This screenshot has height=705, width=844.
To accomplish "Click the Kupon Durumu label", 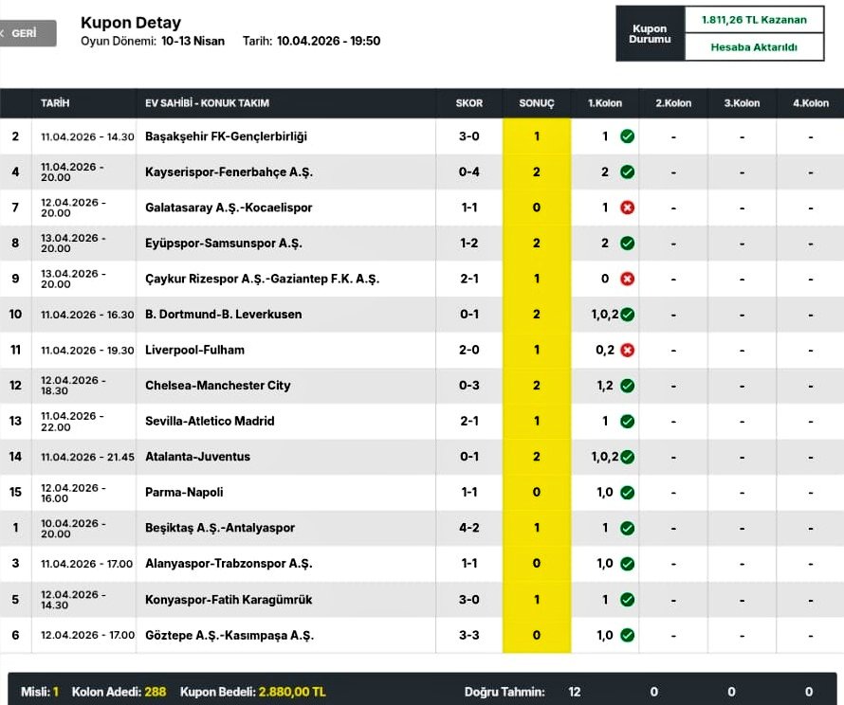I will [x=650, y=33].
